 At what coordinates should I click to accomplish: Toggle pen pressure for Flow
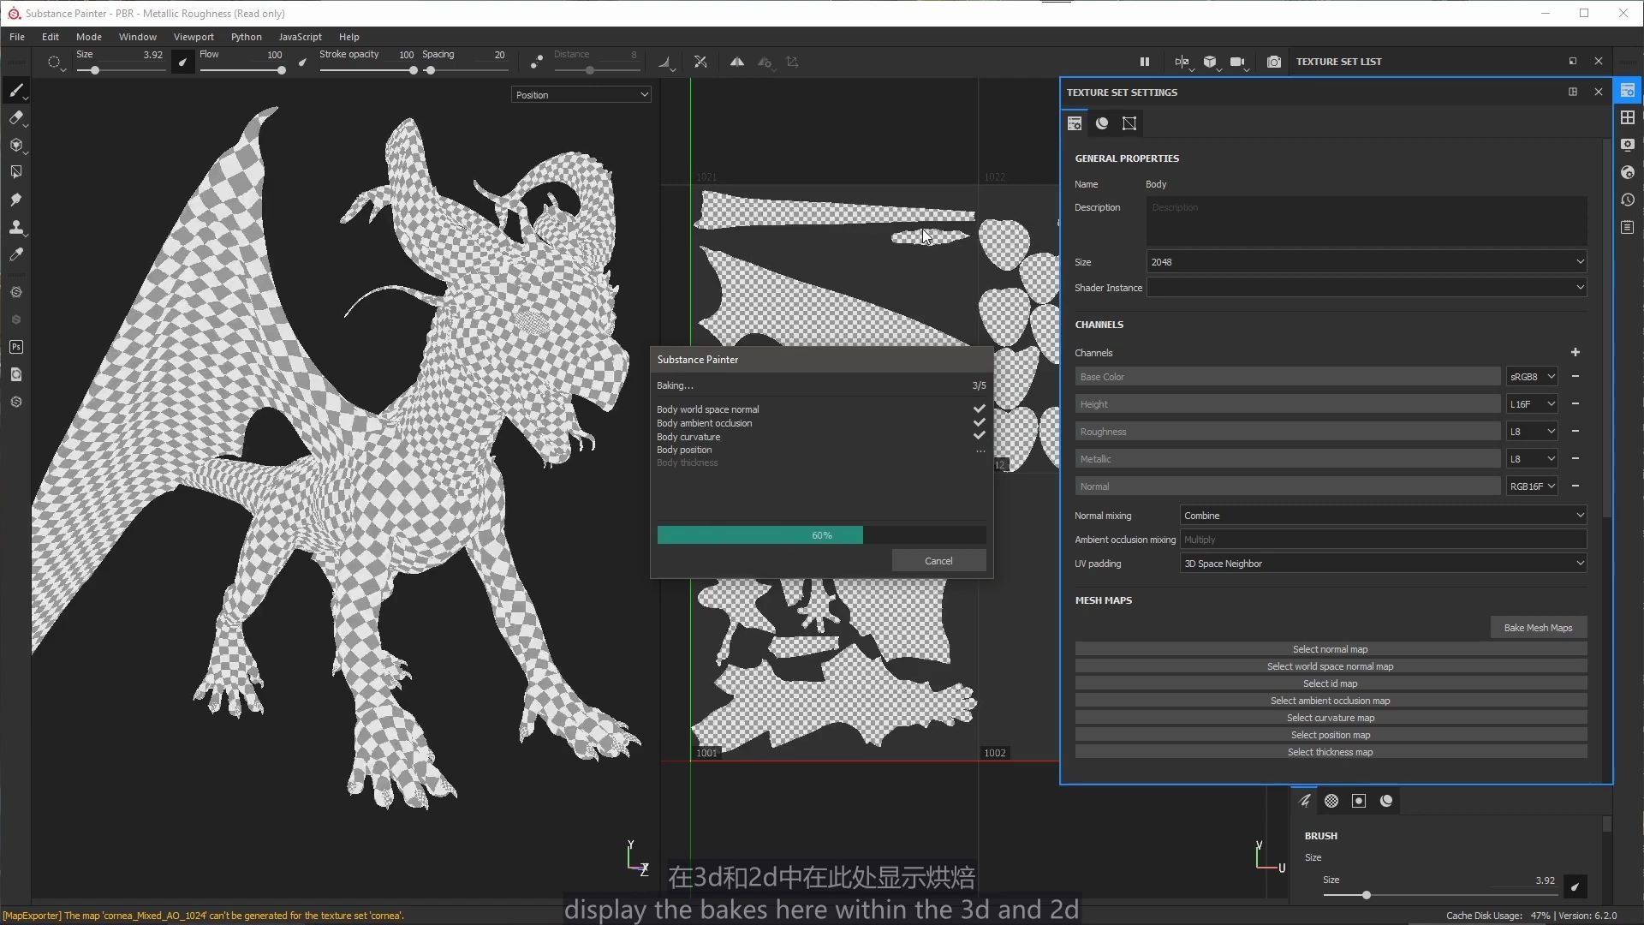pyautogui.click(x=302, y=62)
